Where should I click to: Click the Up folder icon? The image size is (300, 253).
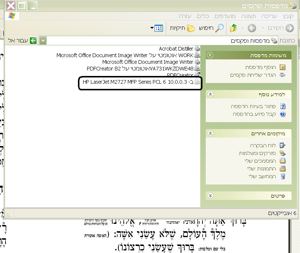click(x=233, y=28)
